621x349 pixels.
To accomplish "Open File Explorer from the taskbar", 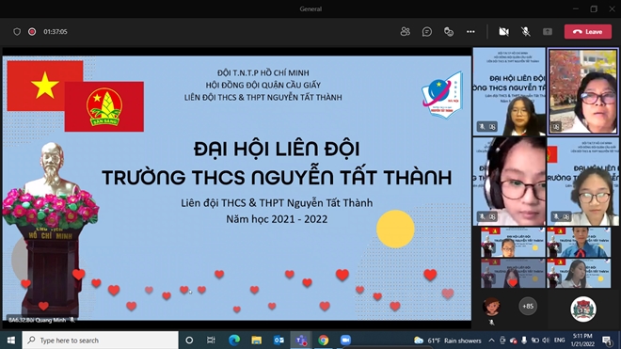I will tap(256, 341).
